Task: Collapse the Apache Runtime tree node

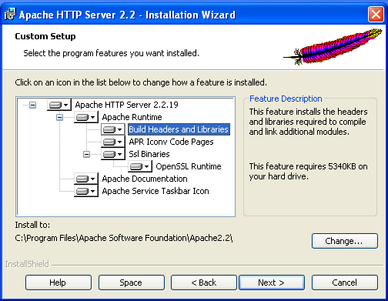Action: 59,118
